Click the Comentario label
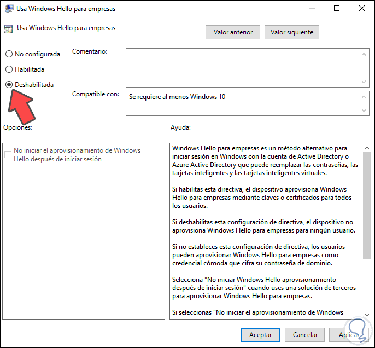The image size is (375, 348). [90, 51]
